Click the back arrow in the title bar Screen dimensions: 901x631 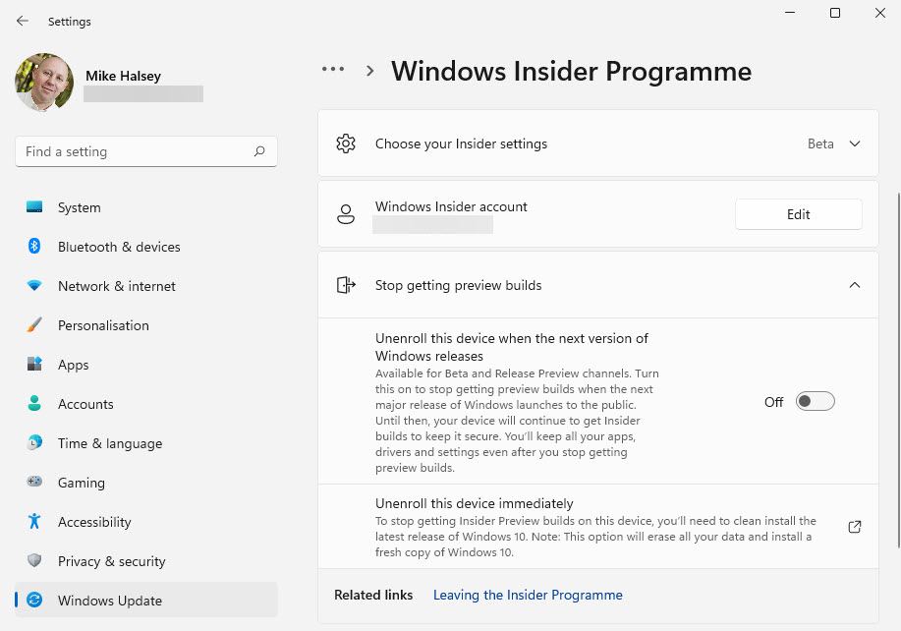pos(22,21)
